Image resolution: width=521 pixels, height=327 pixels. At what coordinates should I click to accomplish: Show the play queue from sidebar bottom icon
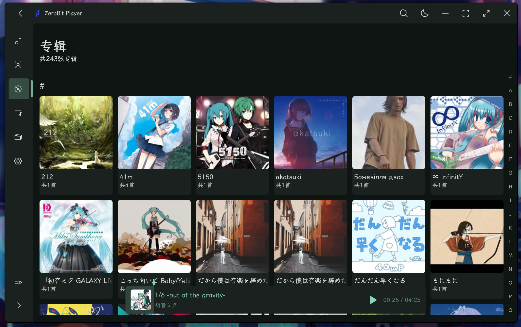tap(18, 282)
